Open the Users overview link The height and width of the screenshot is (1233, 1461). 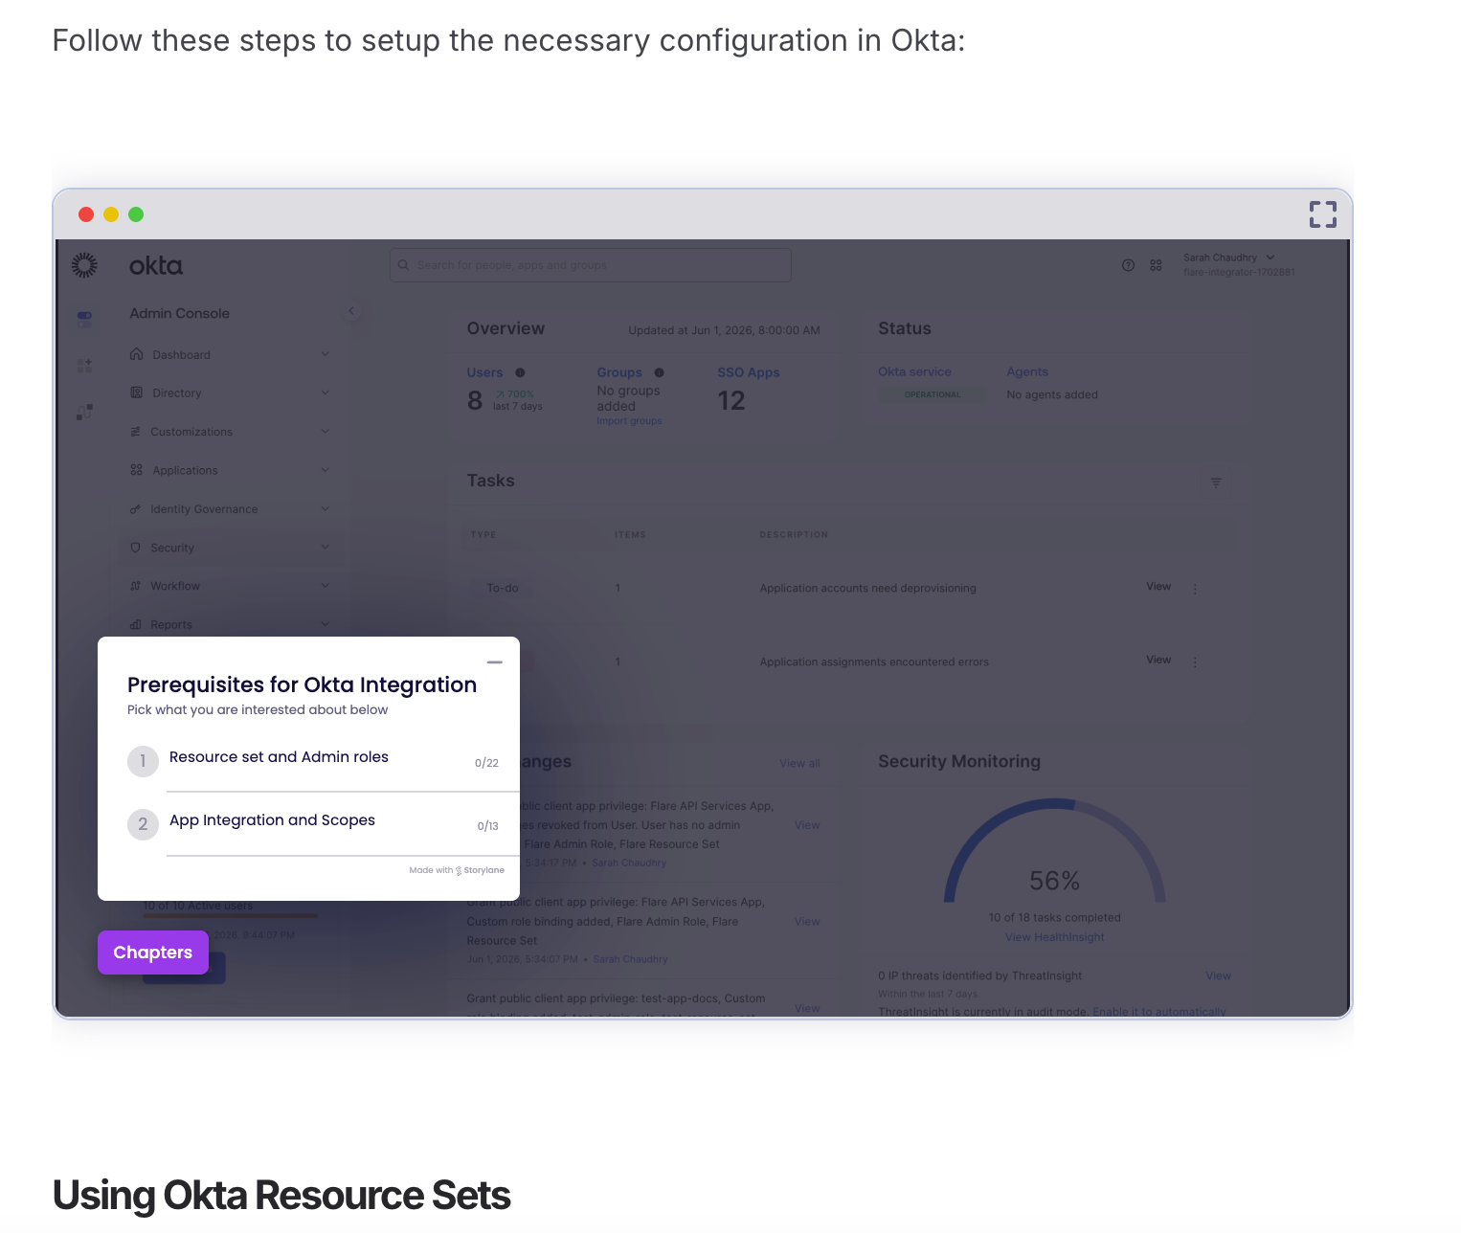484,372
